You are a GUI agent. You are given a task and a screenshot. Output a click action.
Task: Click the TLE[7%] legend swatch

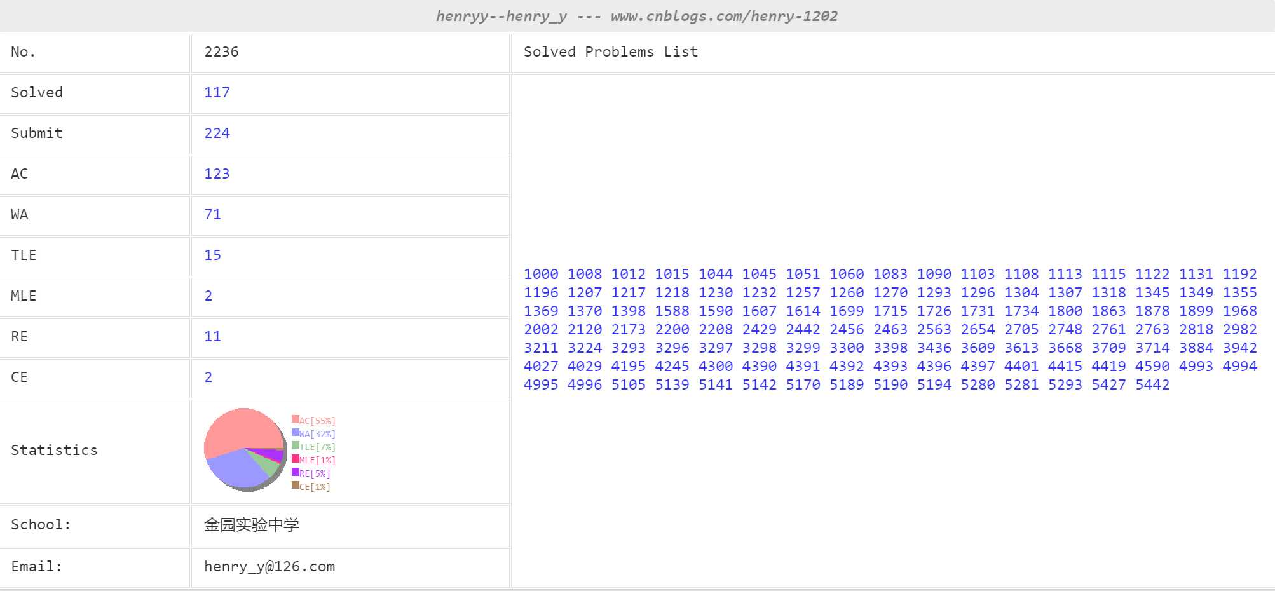coord(296,445)
